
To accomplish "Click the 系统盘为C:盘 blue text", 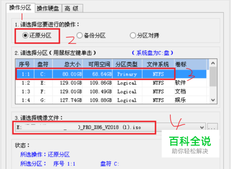I will point(152,53).
